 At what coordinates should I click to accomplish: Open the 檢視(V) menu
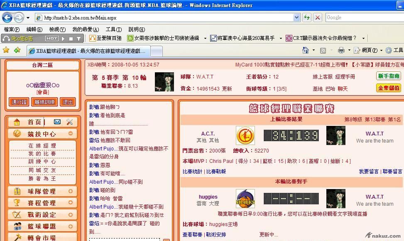[57, 30]
